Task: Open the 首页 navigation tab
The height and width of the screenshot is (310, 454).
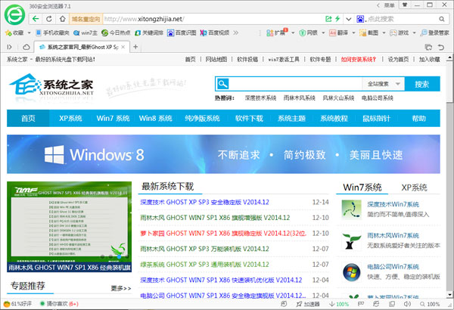Action: tap(28, 118)
